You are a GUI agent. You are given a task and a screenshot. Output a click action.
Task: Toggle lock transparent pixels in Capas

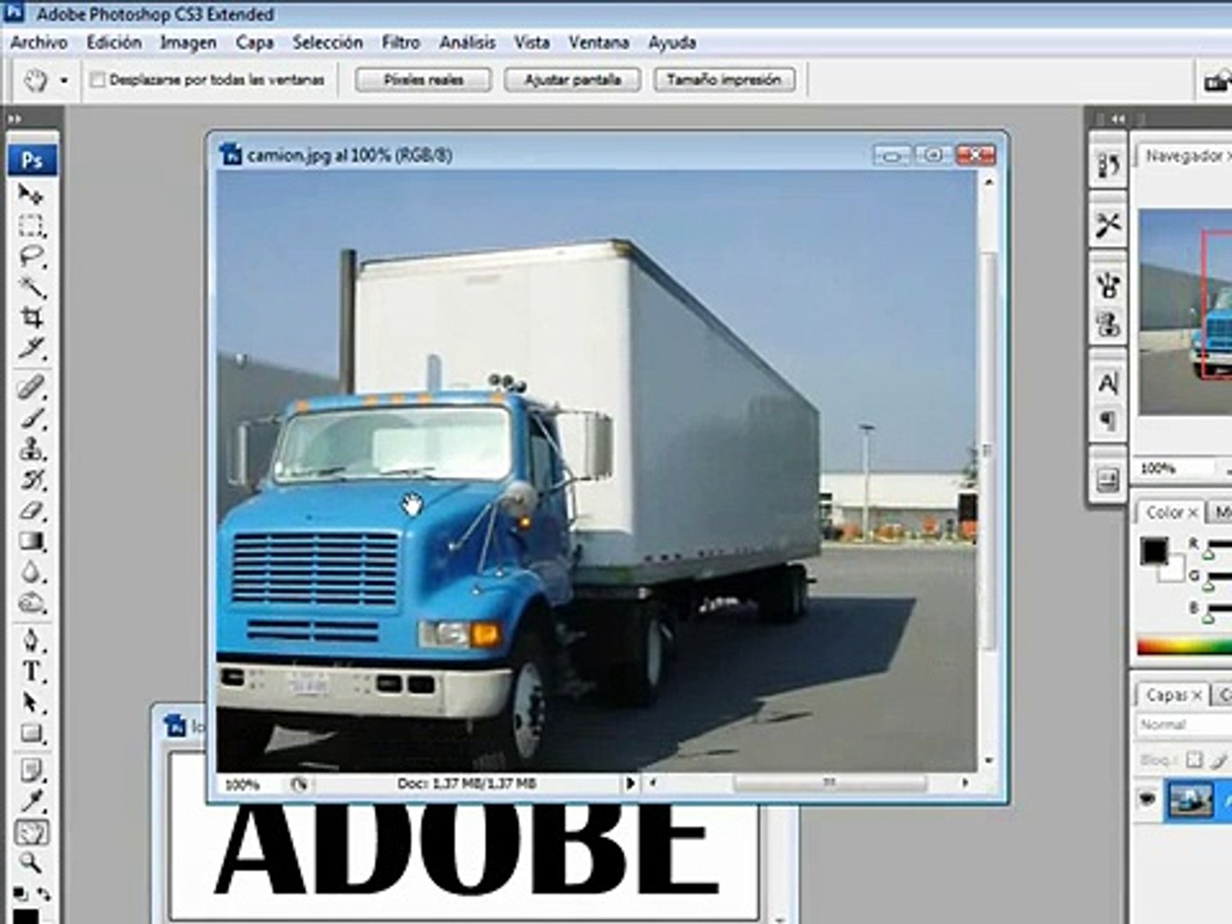(x=1194, y=760)
